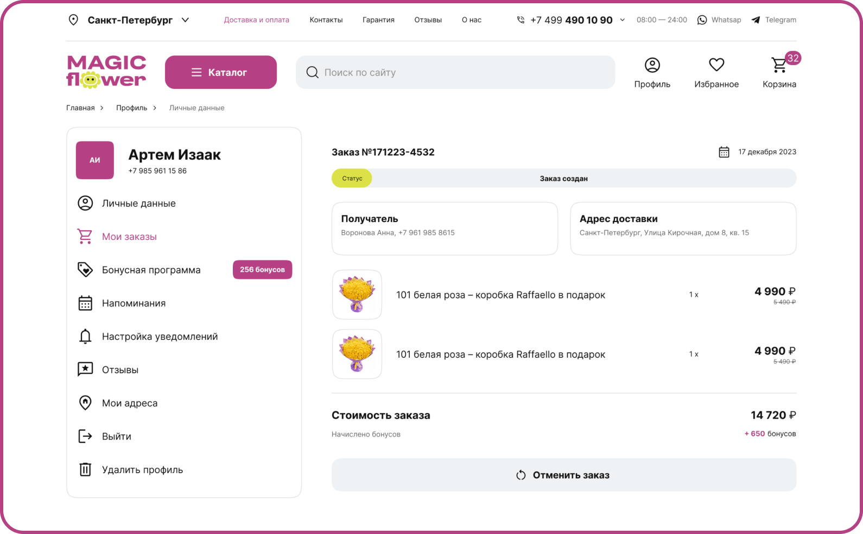Click the Whatsapp contact icon
The width and height of the screenshot is (863, 534).
(x=702, y=20)
